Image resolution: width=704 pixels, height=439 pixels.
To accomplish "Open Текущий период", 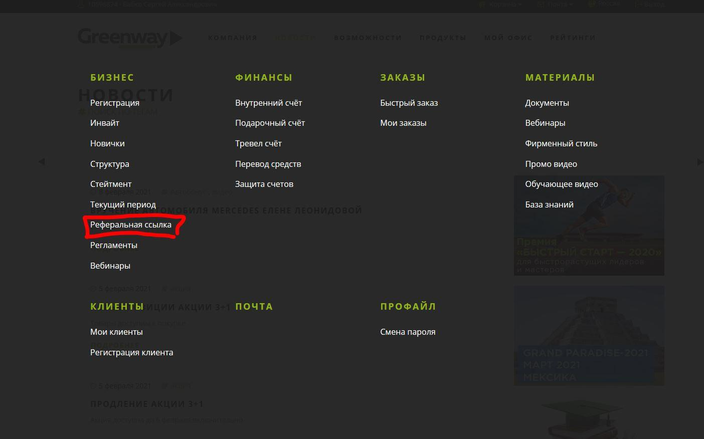I will point(123,204).
